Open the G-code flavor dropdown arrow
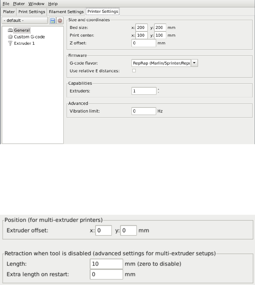 point(194,63)
